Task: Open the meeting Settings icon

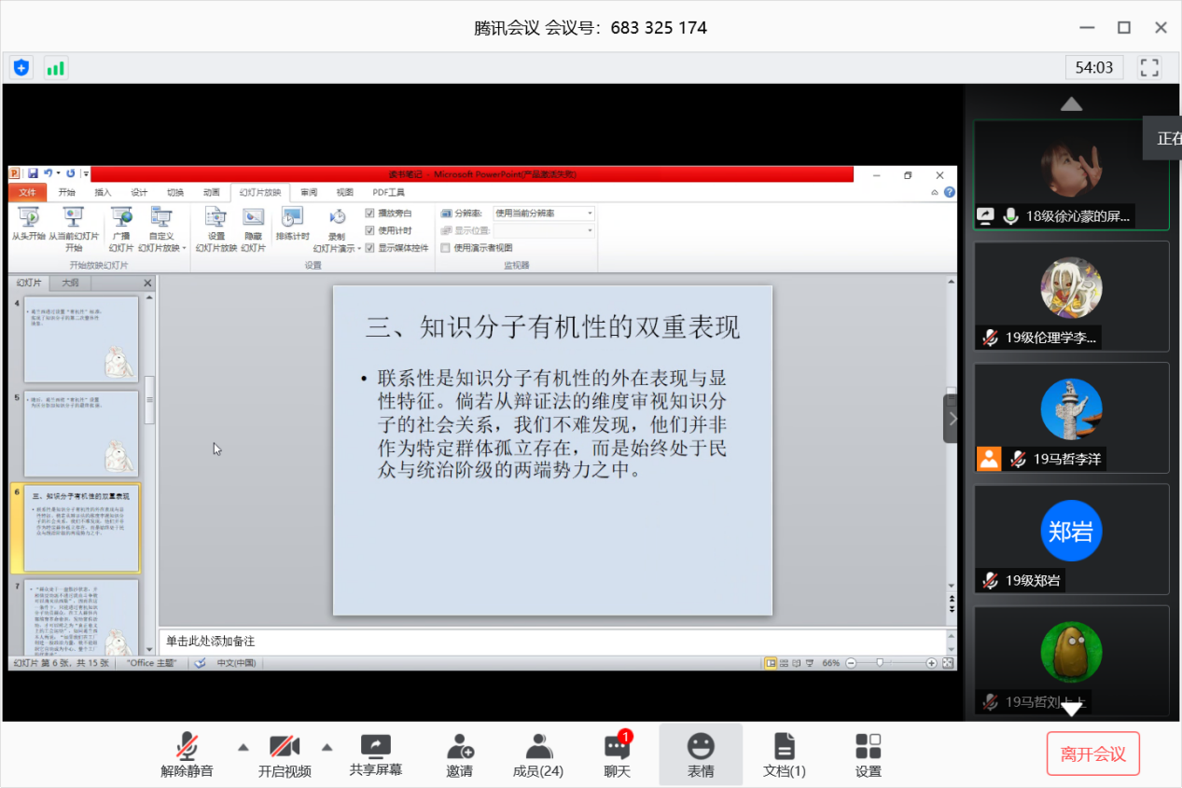Action: [868, 747]
